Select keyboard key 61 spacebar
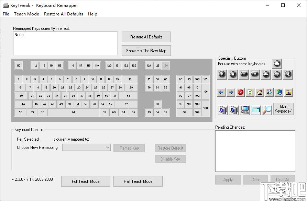 tap(74, 112)
